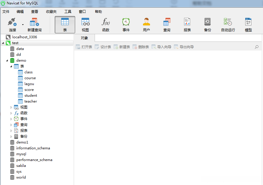Select the teacher table

coord(31,101)
